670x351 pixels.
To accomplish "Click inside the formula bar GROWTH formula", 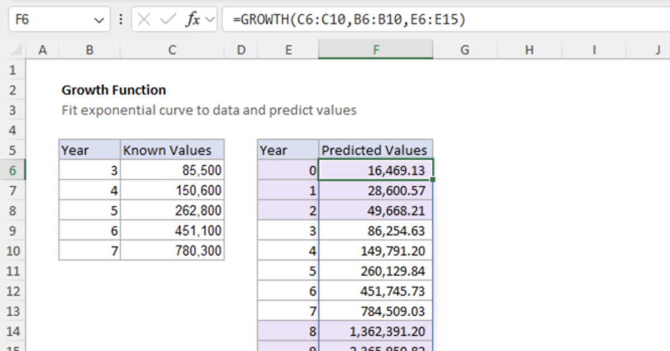I will click(x=307, y=18).
